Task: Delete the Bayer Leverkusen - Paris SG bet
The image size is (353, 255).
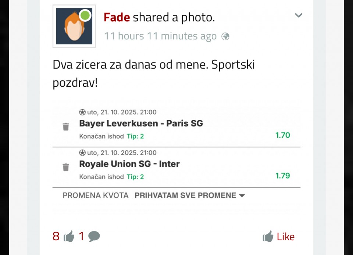Action: [66, 127]
